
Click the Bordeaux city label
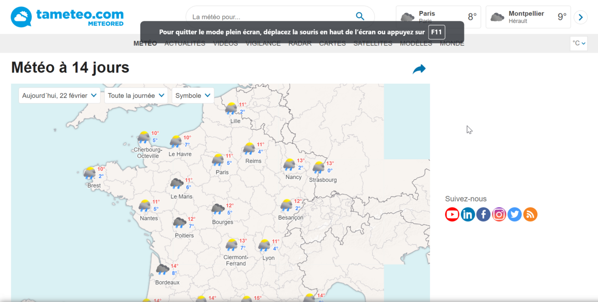coord(167,282)
